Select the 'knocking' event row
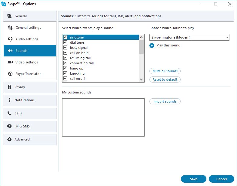The height and width of the screenshot is (186, 237). [x=101, y=73]
